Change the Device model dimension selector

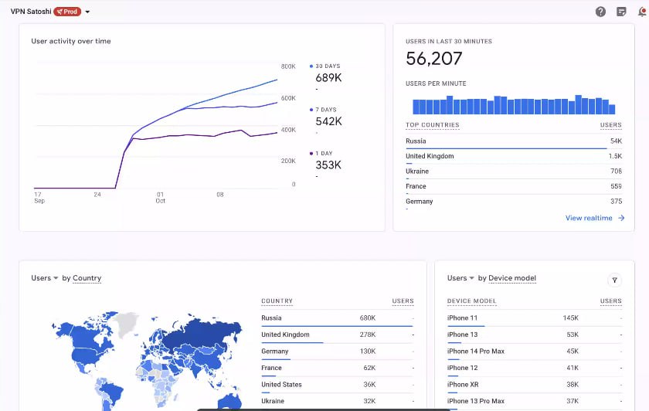point(511,278)
